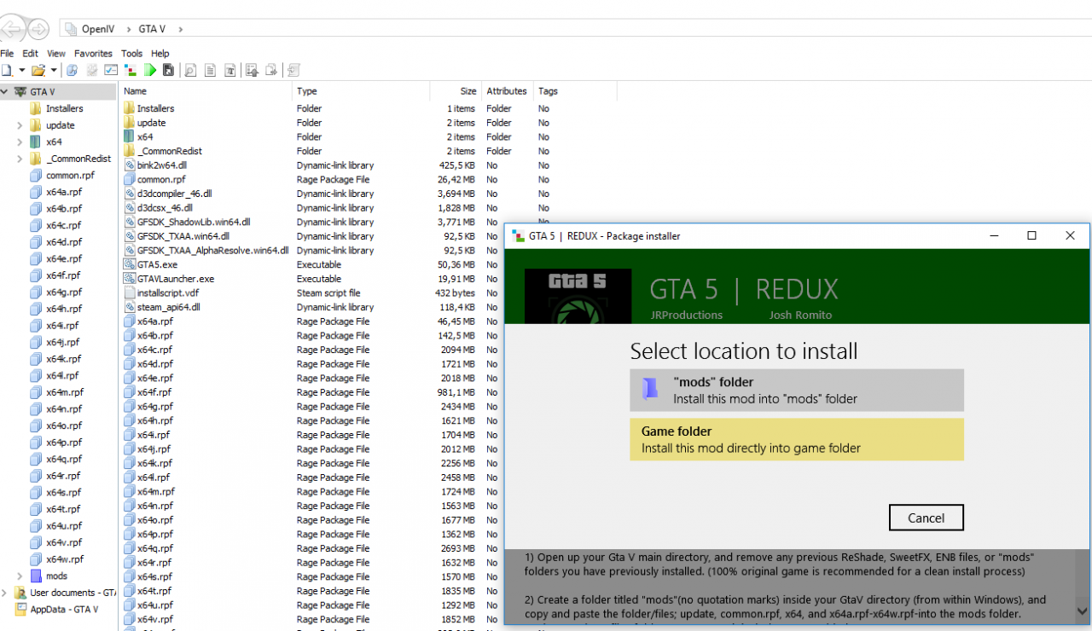
Task: Click the script scroll toolbar icon
Action: click(293, 70)
